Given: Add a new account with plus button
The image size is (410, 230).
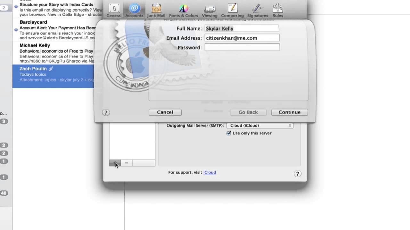Looking at the screenshot, I should (115, 163).
